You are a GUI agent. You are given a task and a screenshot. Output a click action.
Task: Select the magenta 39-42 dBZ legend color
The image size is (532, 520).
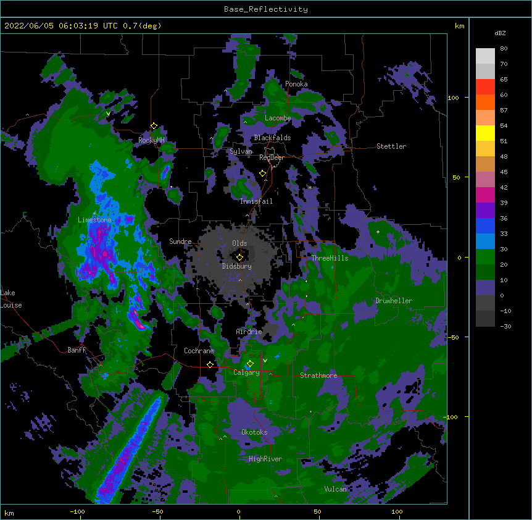(x=485, y=195)
